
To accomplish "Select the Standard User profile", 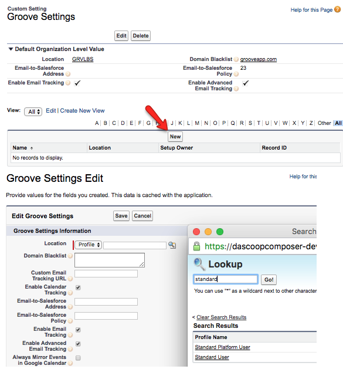I will 212,357.
